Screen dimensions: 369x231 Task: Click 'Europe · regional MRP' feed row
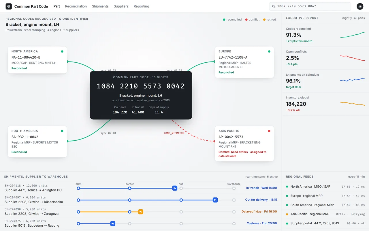(x=325, y=196)
